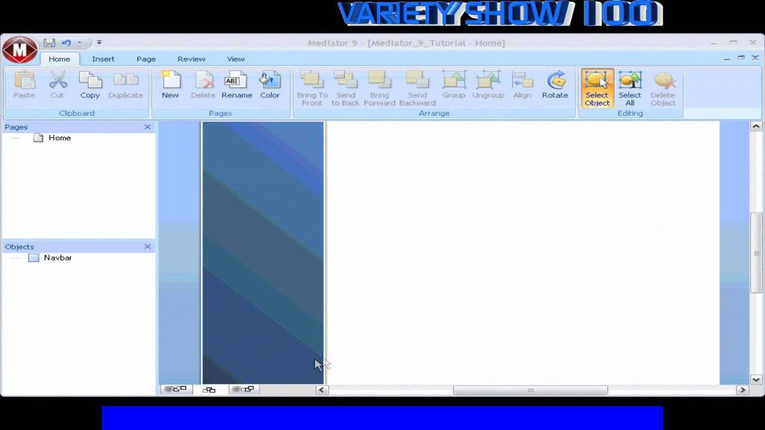Image resolution: width=765 pixels, height=430 pixels.
Task: Select the Navbar object in Objects list
Action: (58, 258)
